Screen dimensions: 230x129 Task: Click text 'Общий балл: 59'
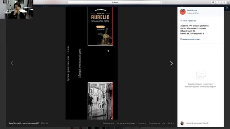point(188,31)
